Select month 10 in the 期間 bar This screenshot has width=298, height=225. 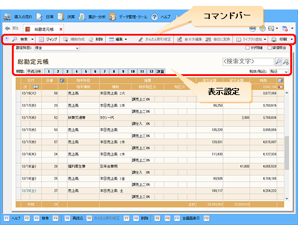[133, 71]
